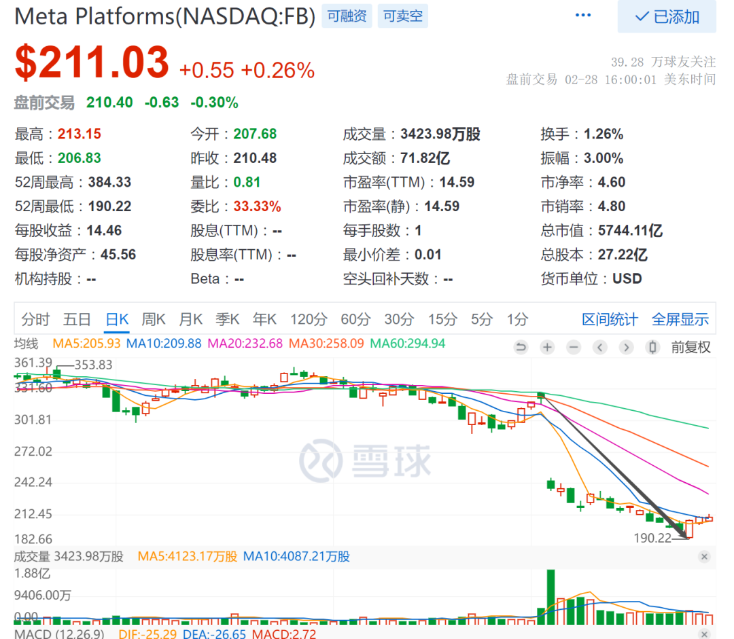734x639 pixels.
Task: Open the 前复权 price adjustment dropdown
Action: (x=691, y=348)
